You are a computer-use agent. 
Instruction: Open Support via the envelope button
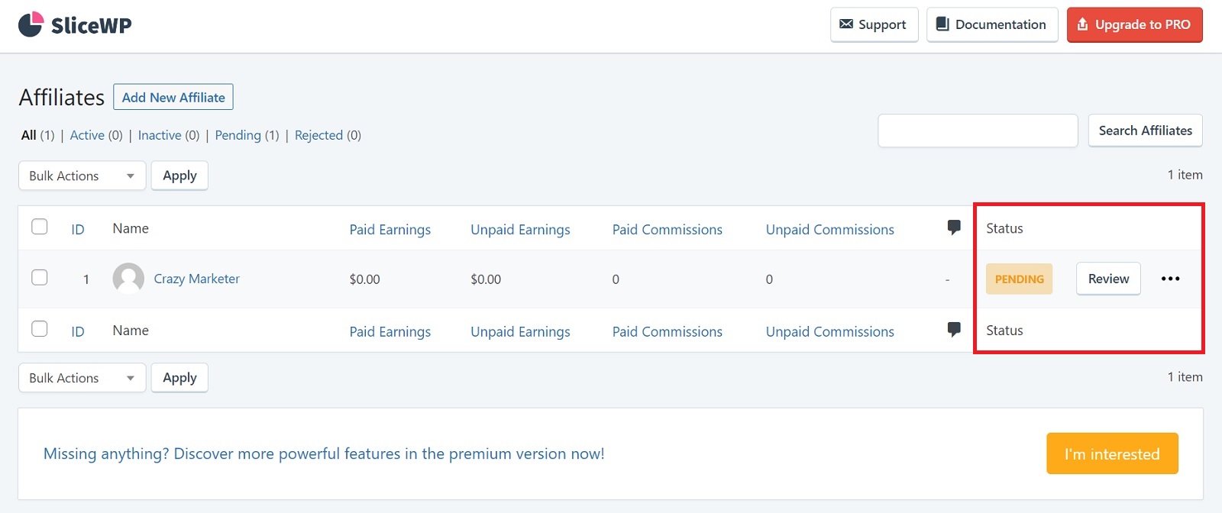874,24
